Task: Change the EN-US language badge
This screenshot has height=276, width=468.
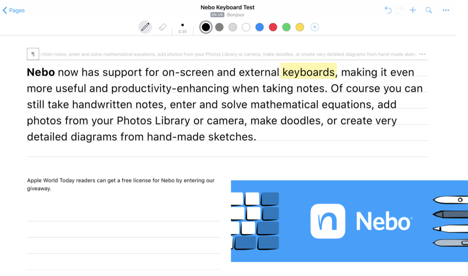Action: (x=217, y=15)
